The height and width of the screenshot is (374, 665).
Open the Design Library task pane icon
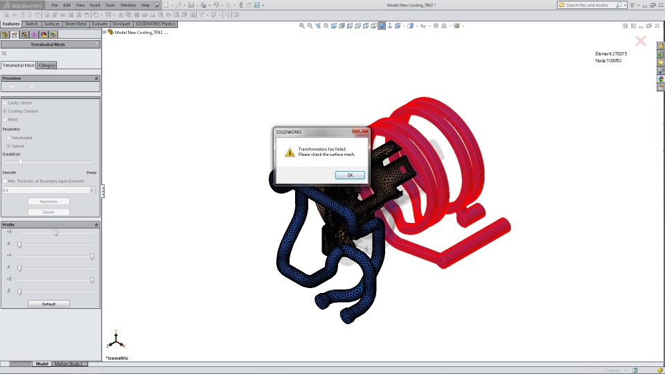click(661, 54)
